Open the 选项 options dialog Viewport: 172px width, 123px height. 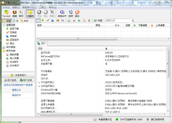click(x=71, y=14)
